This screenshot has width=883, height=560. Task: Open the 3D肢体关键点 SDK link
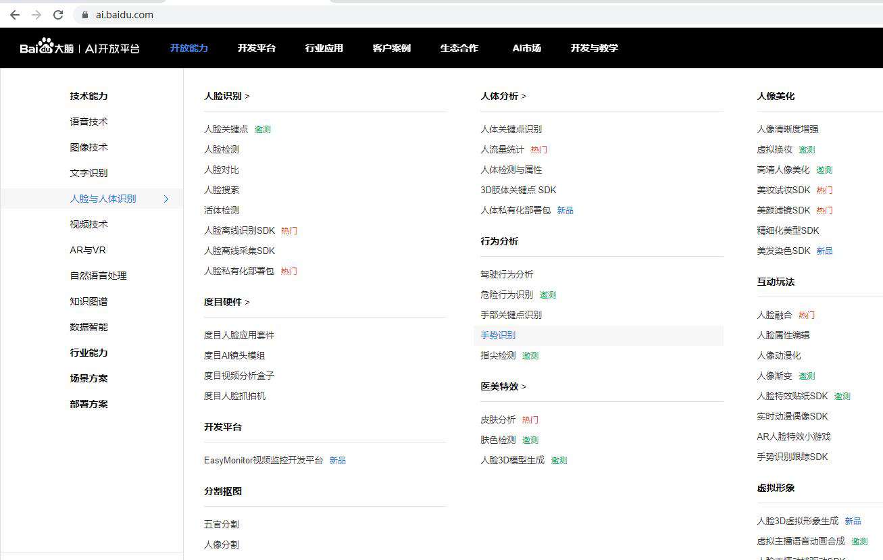point(519,190)
